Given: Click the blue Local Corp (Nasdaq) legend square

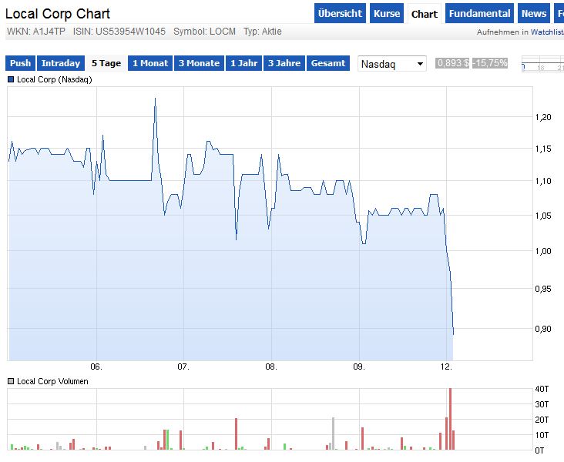Looking at the screenshot, I should tap(11, 79).
